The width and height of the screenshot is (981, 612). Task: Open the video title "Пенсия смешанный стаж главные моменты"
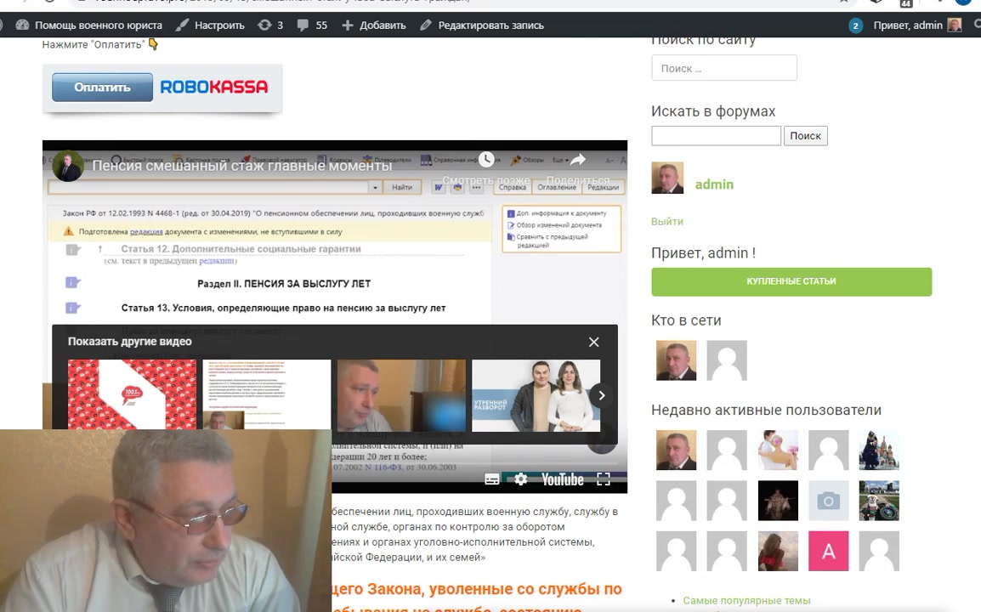click(242, 166)
